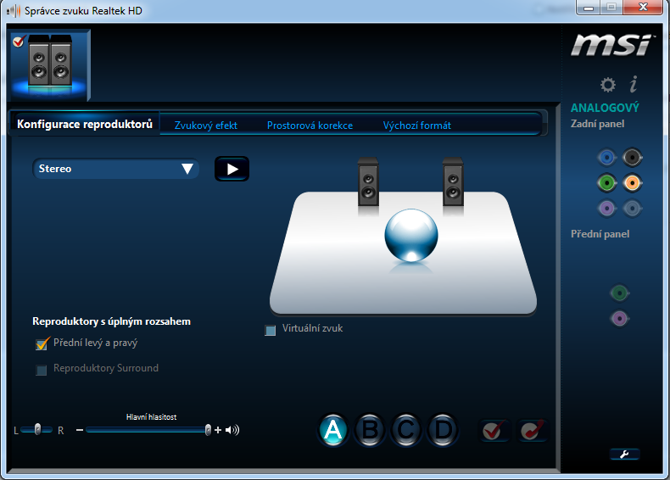Click the app icon in the title bar
The height and width of the screenshot is (480, 670).
(x=14, y=11)
